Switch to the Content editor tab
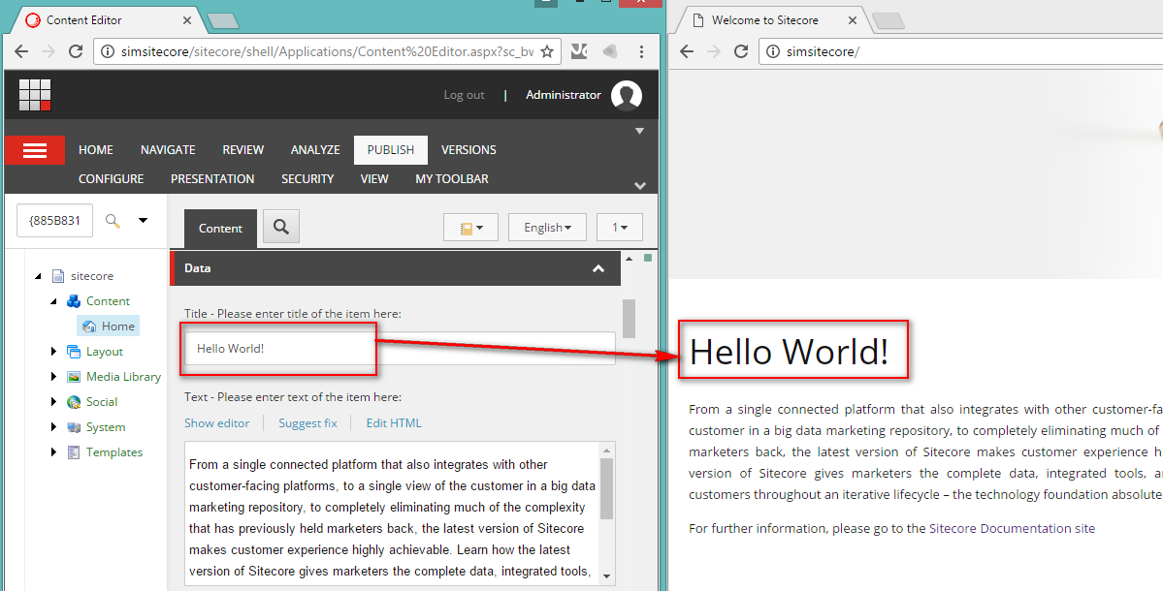This screenshot has height=591, width=1163. (x=220, y=228)
